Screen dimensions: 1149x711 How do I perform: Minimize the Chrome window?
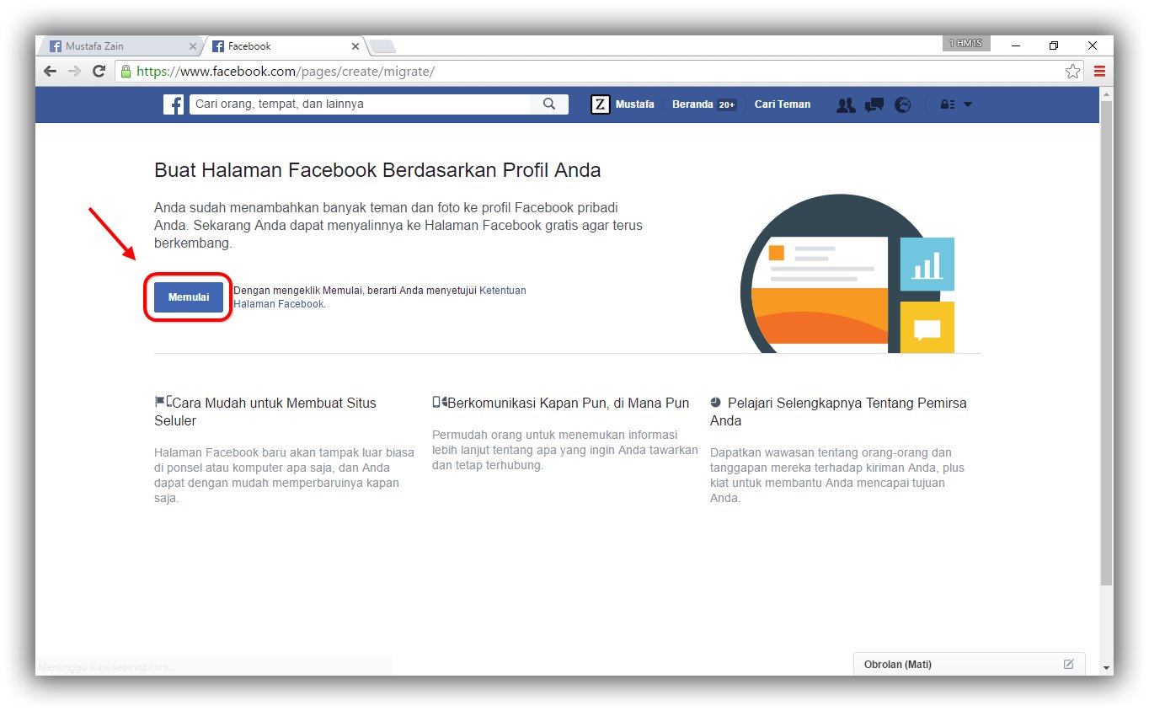coord(1015,45)
